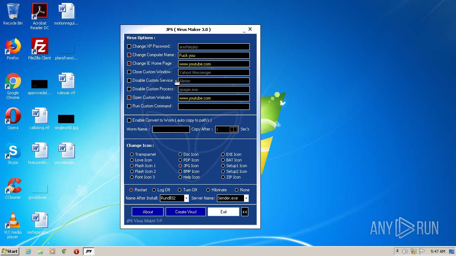Select PDF Icon radio button
The width and height of the screenshot is (456, 256).
tap(180, 160)
